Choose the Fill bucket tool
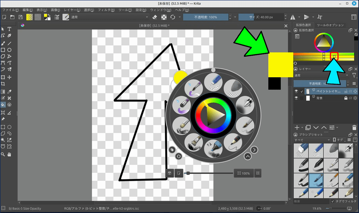This screenshot has height=213, width=359. (x=3, y=104)
